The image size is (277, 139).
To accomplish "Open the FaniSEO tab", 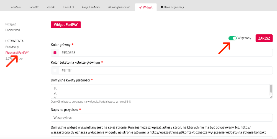I will point(68,7).
